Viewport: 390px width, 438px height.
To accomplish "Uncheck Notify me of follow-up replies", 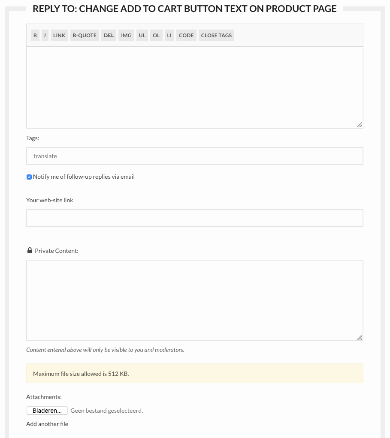I will (x=29, y=177).
